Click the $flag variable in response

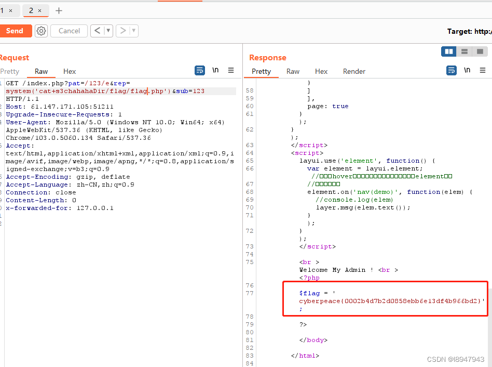(x=309, y=293)
